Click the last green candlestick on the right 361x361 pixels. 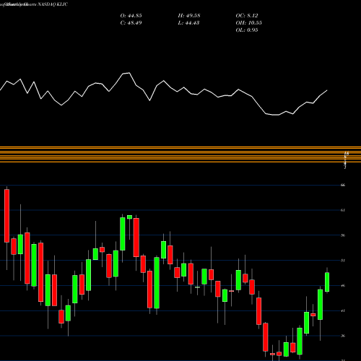tap(327, 282)
